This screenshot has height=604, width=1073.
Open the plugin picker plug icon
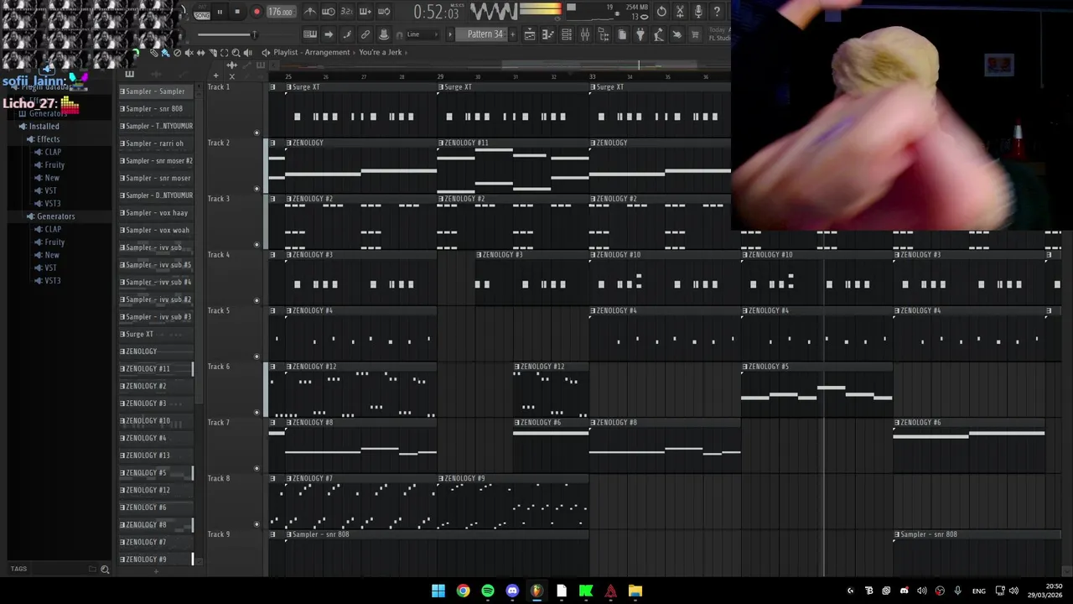pyautogui.click(x=640, y=34)
